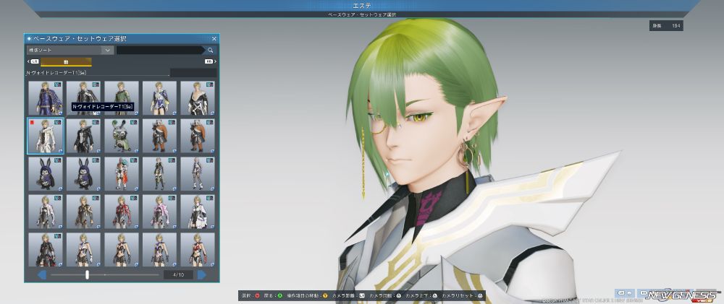724x304 pixels.
Task: Select the red-sleeved bodysuit thumbnail
Action: (122, 212)
